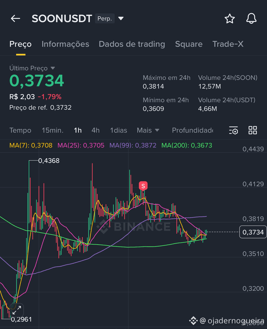Open the Trade-X tab
This screenshot has height=329, width=267.
pyautogui.click(x=228, y=44)
